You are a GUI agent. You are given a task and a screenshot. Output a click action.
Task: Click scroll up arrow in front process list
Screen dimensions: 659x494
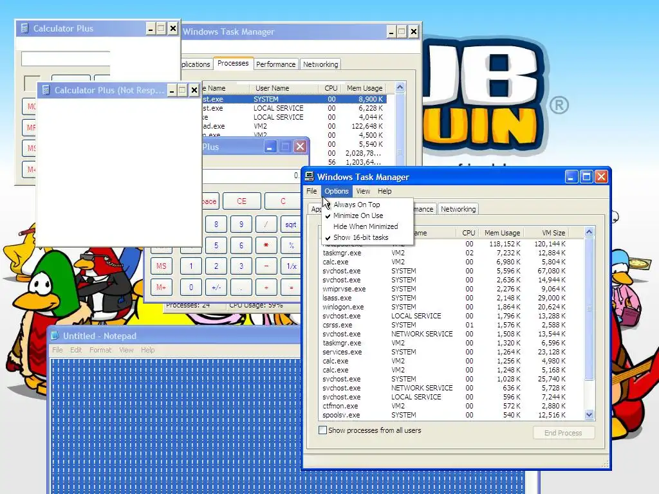[589, 232]
